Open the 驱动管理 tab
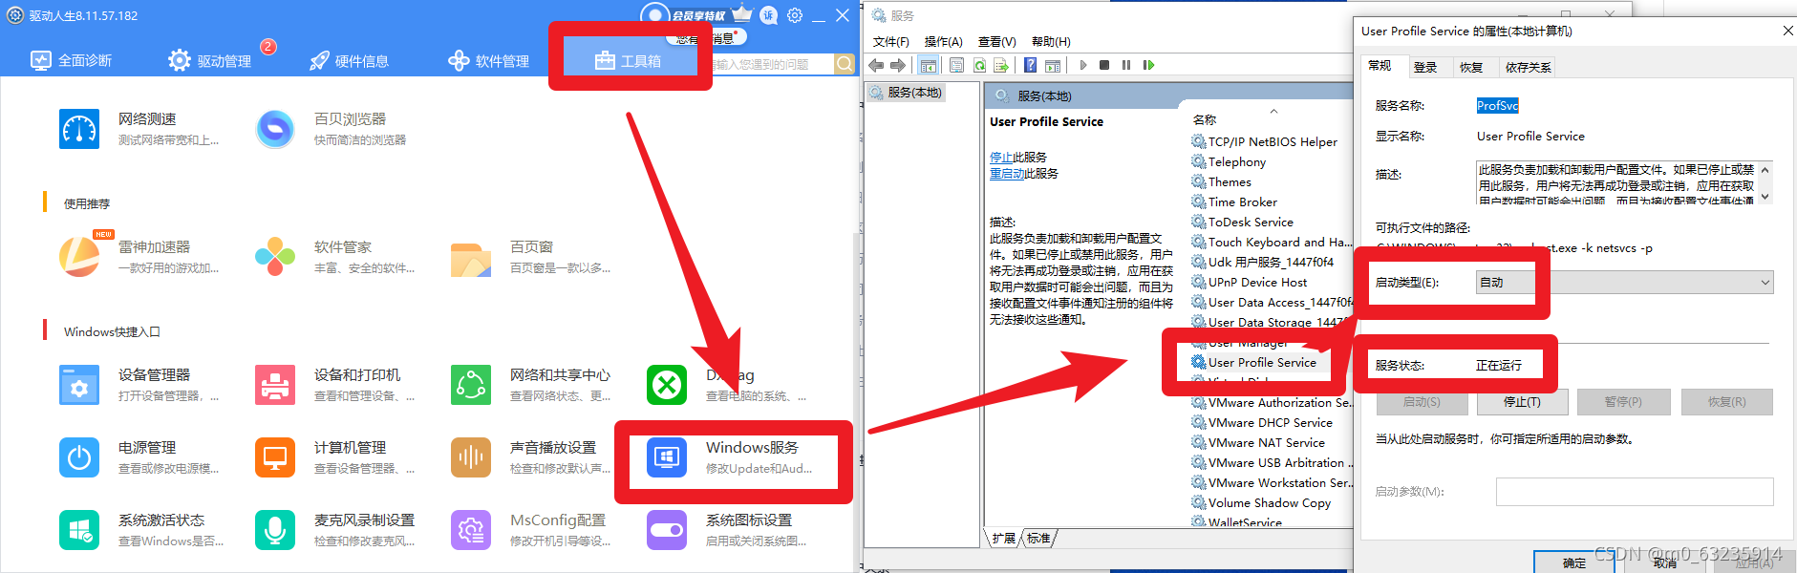This screenshot has height=573, width=1797. [209, 61]
